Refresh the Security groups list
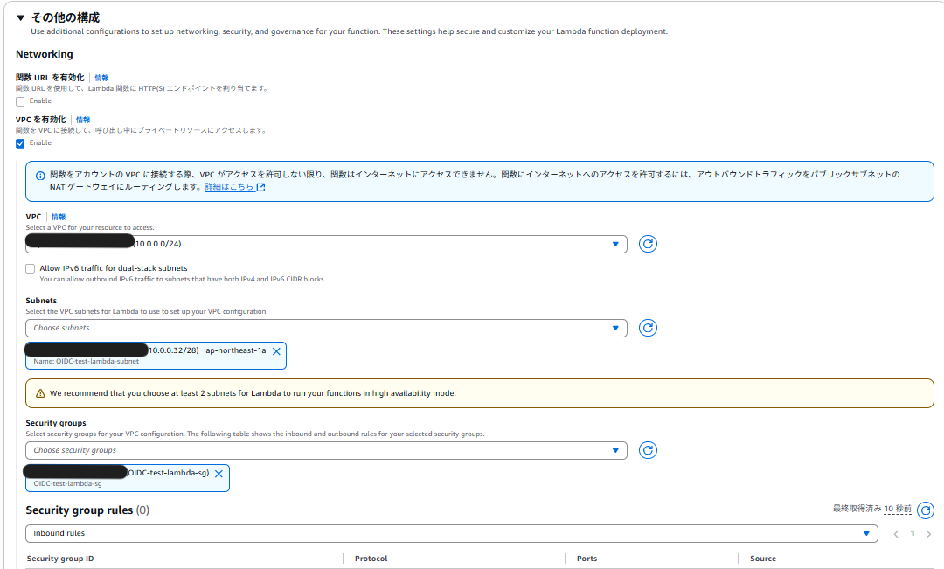This screenshot has height=569, width=944. tap(648, 450)
